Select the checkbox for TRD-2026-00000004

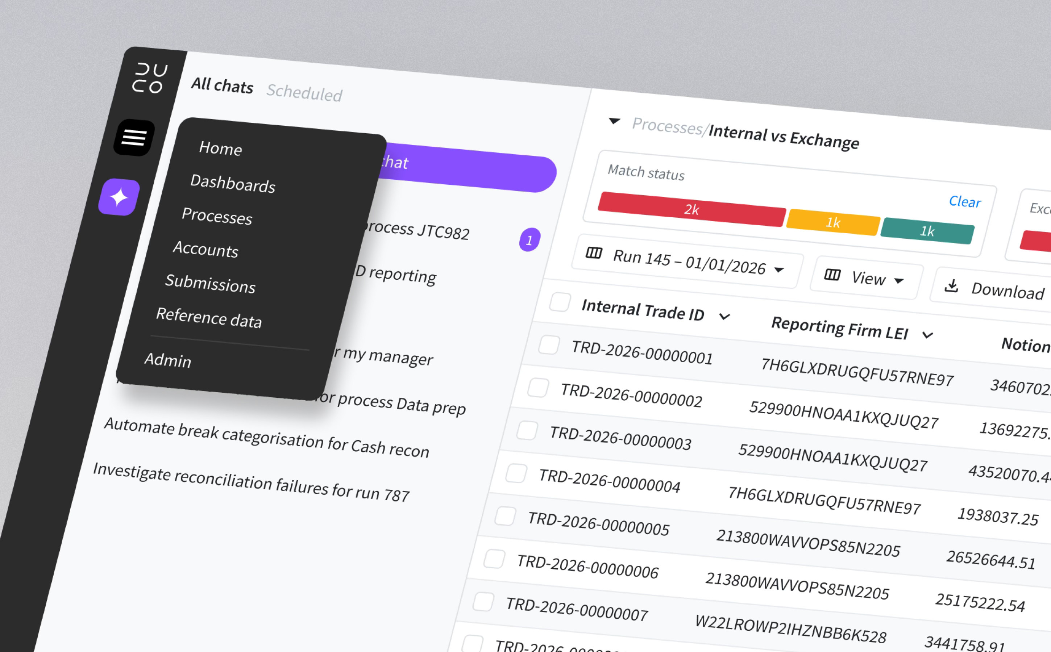point(516,473)
